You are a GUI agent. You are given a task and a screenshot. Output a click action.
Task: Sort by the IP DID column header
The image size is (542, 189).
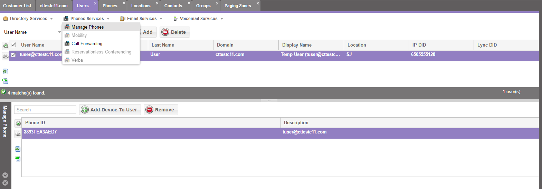441,45
